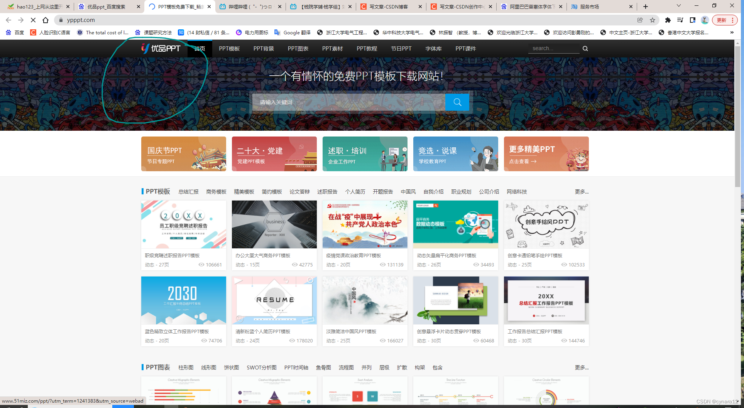Open a new tab with plus button
The height and width of the screenshot is (408, 744).
[x=645, y=7]
